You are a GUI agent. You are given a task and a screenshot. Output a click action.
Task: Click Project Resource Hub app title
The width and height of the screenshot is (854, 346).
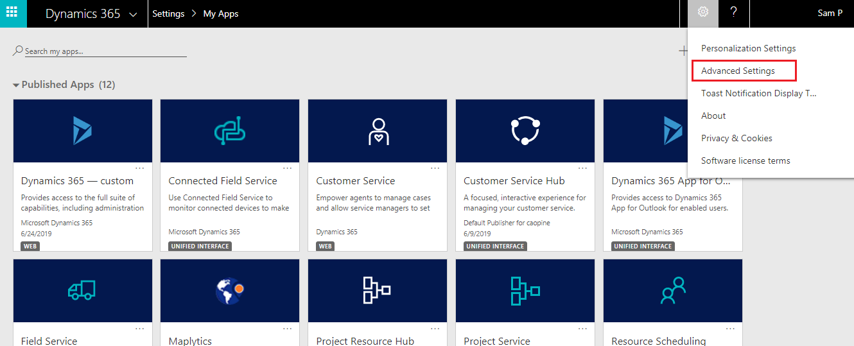(x=365, y=342)
